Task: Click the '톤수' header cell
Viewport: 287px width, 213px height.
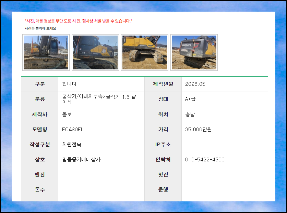Action: 40,190
